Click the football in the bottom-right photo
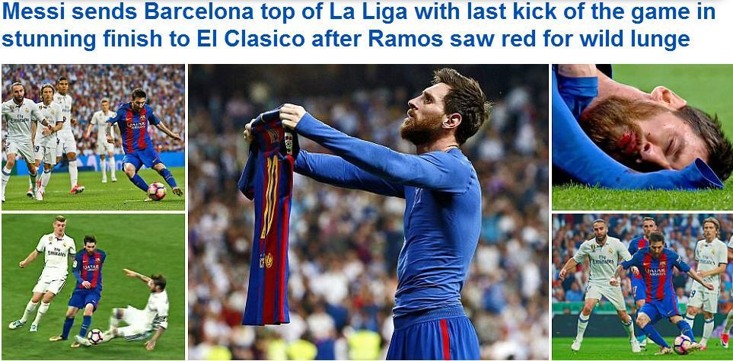Image resolution: width=733 pixels, height=361 pixels. (x=682, y=345)
